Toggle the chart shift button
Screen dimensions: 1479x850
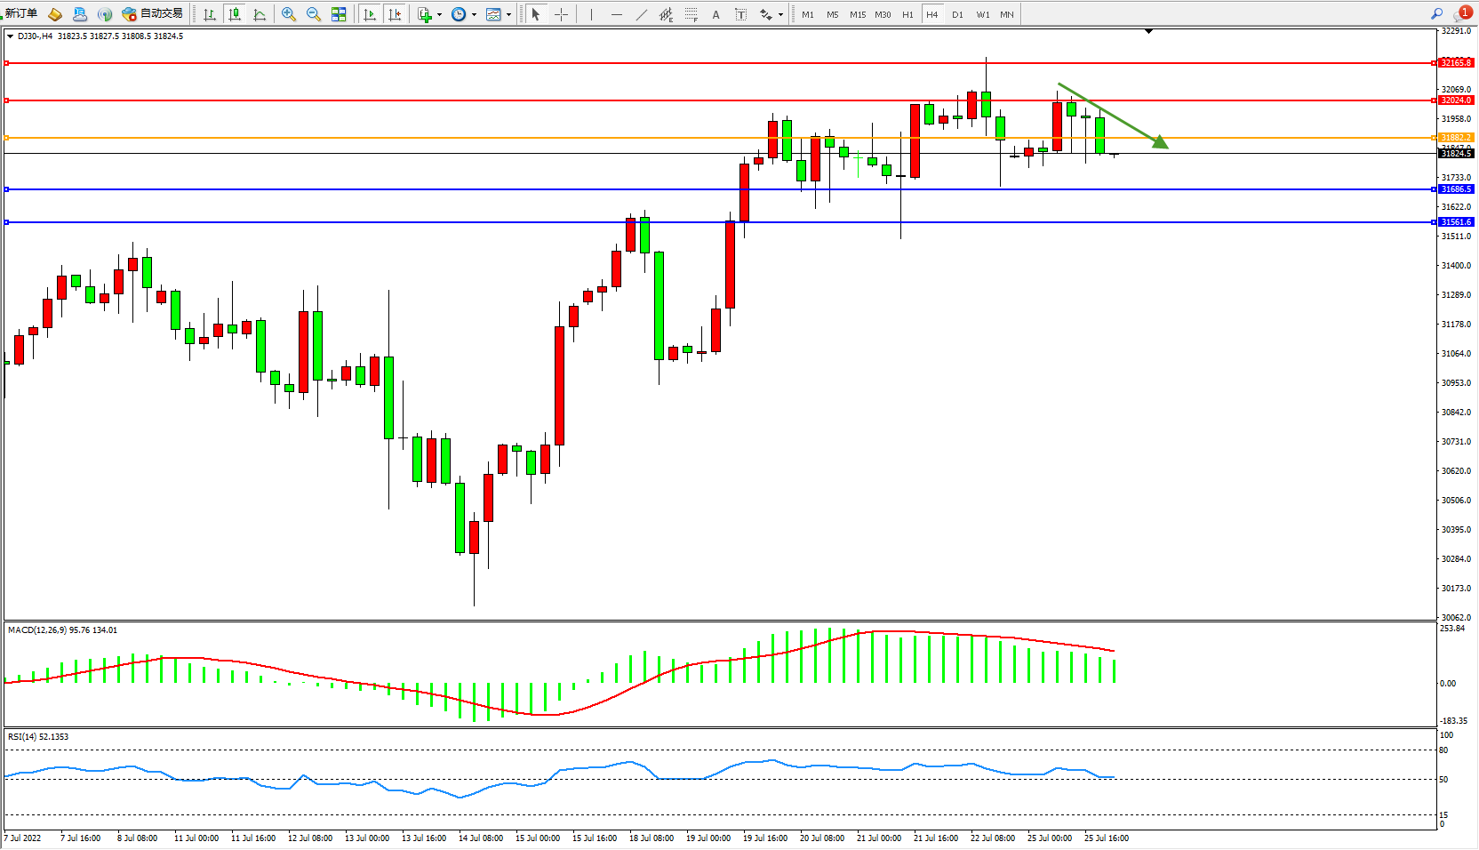point(396,14)
